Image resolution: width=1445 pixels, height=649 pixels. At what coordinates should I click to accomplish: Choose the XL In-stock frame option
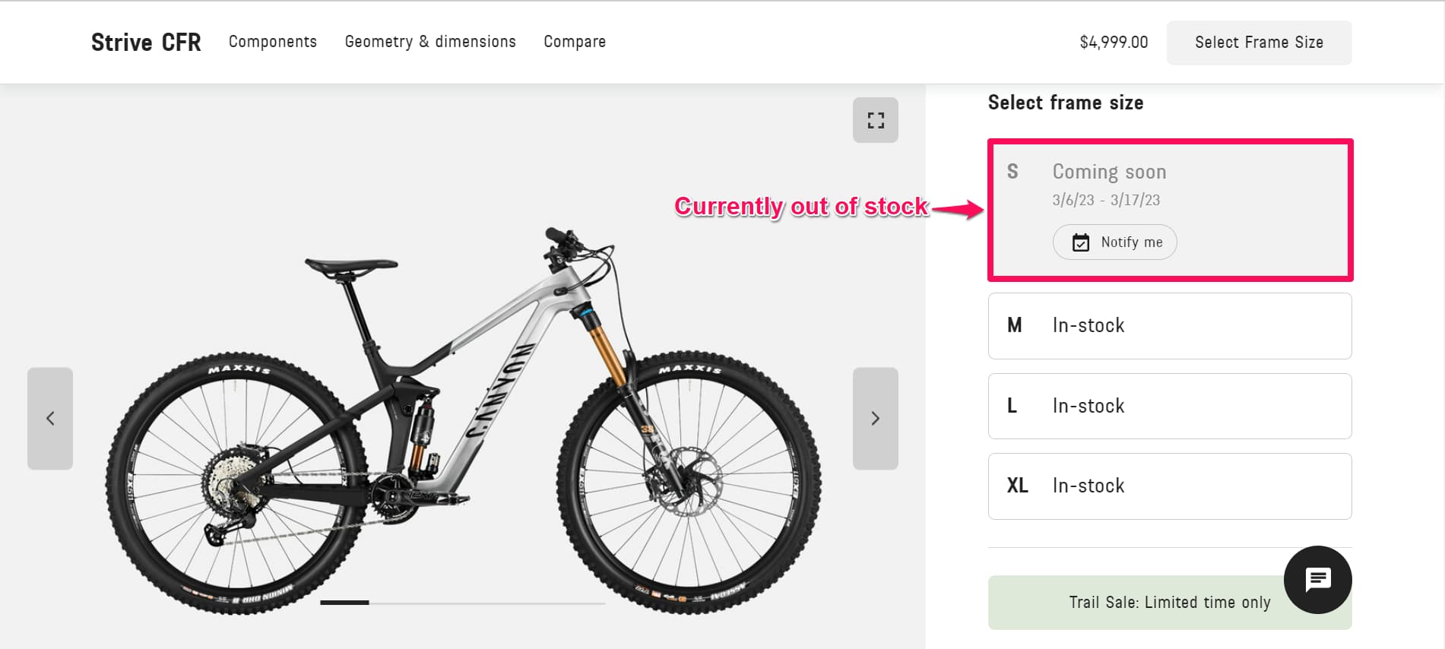coord(1169,486)
